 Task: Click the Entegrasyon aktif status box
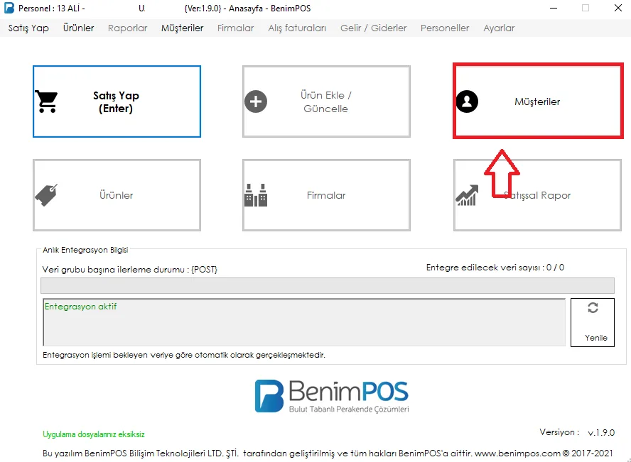(x=304, y=322)
